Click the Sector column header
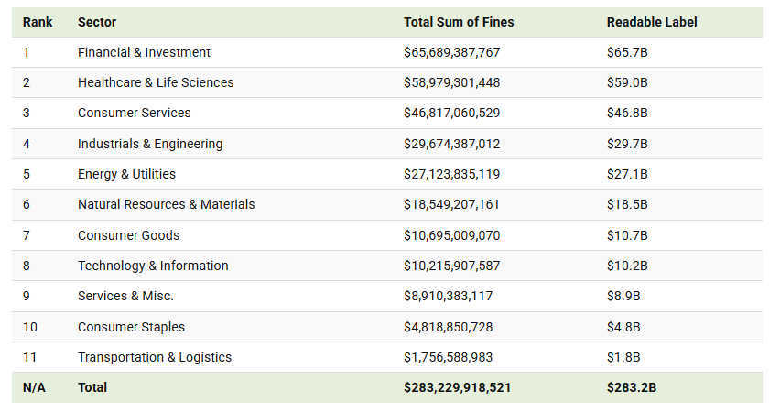 97,22
